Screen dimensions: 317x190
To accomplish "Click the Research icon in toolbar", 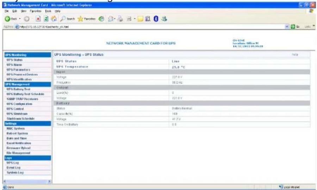I will [148, 19].
